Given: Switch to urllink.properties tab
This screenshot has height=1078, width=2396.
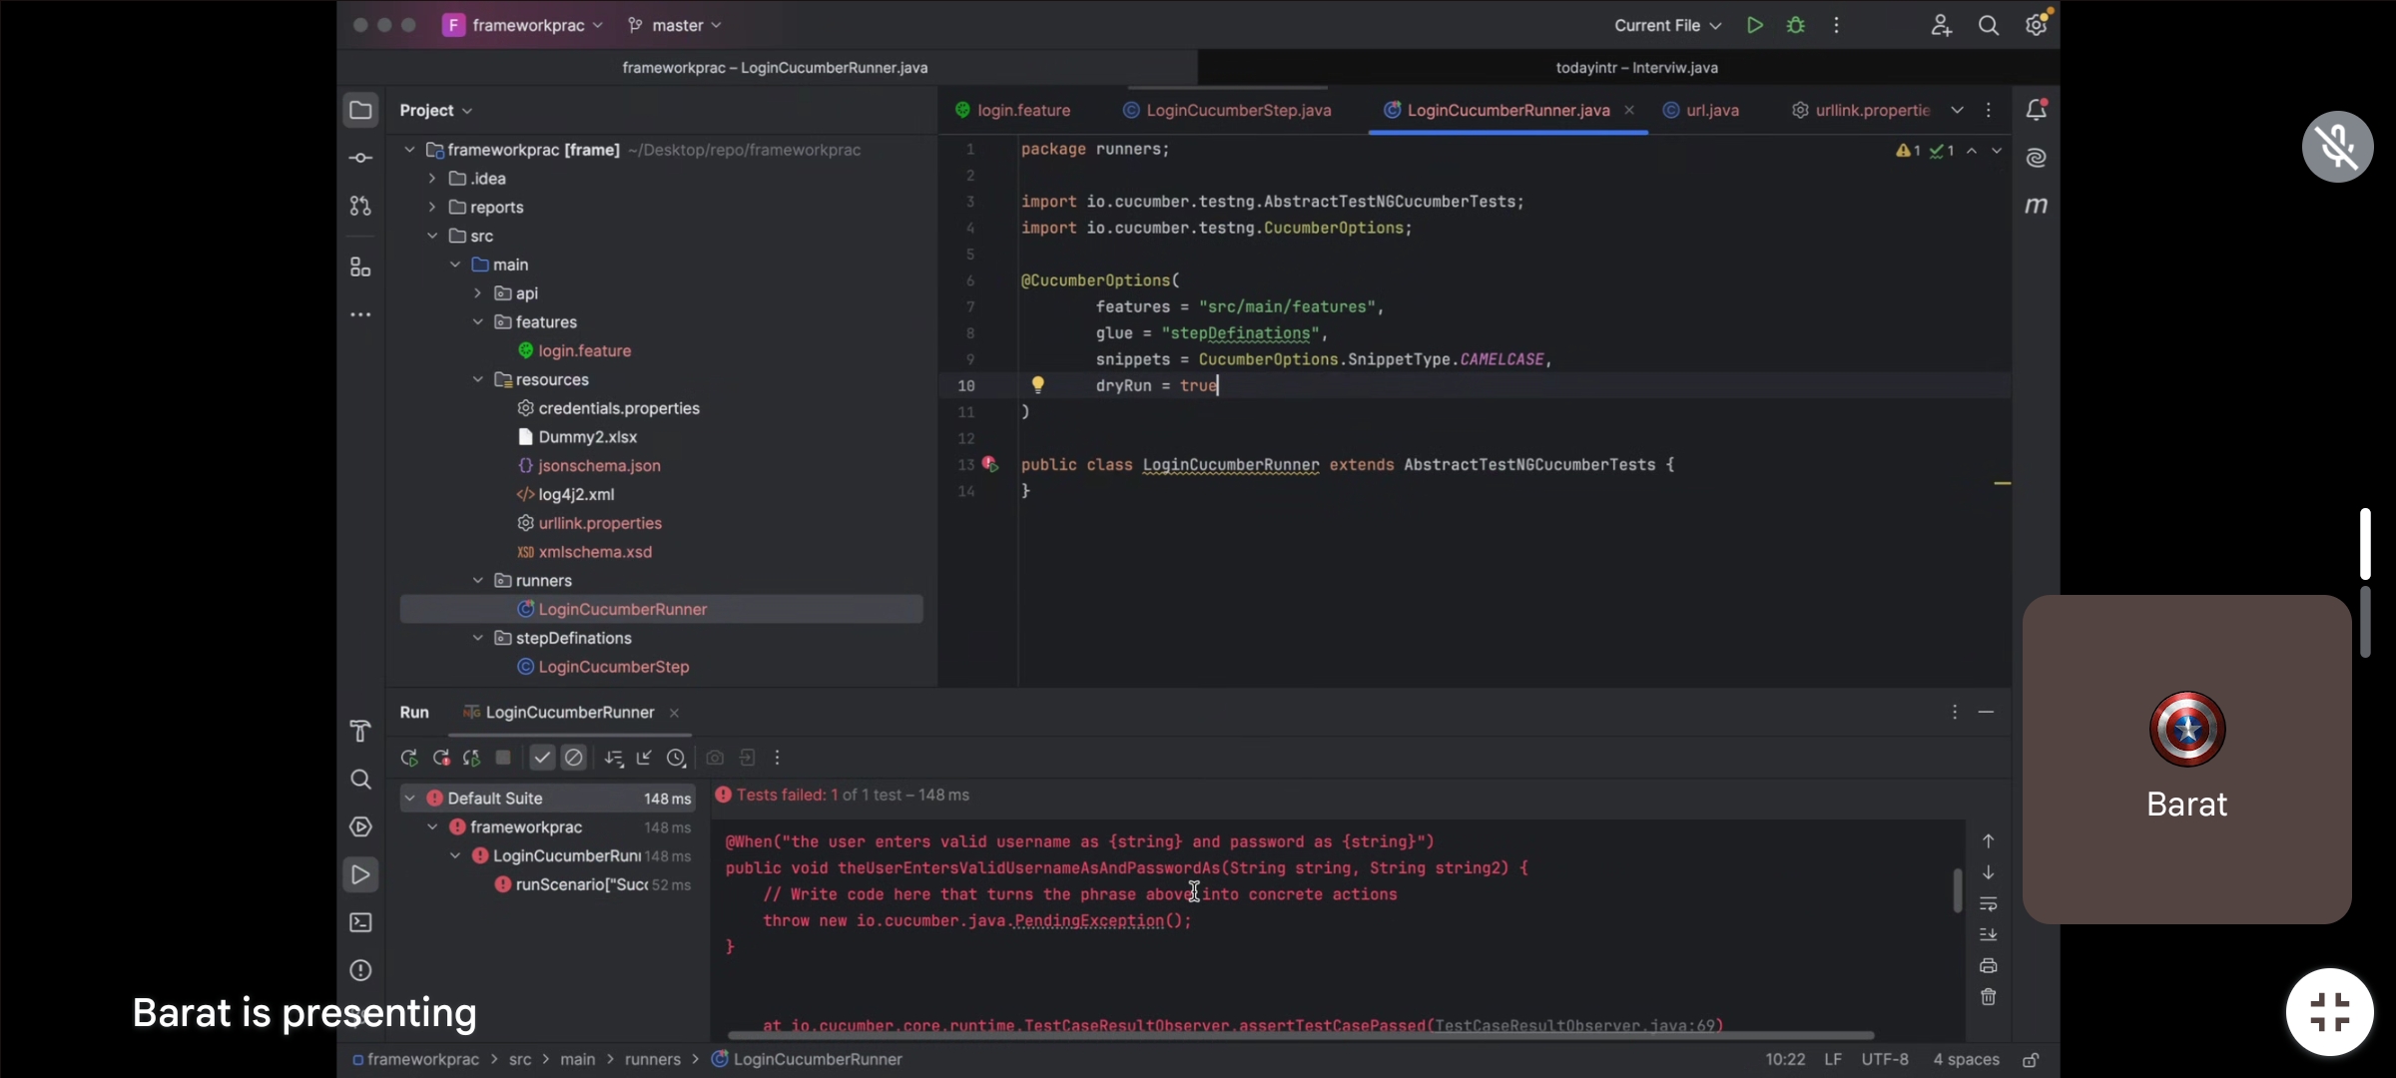Looking at the screenshot, I should coord(1862,110).
